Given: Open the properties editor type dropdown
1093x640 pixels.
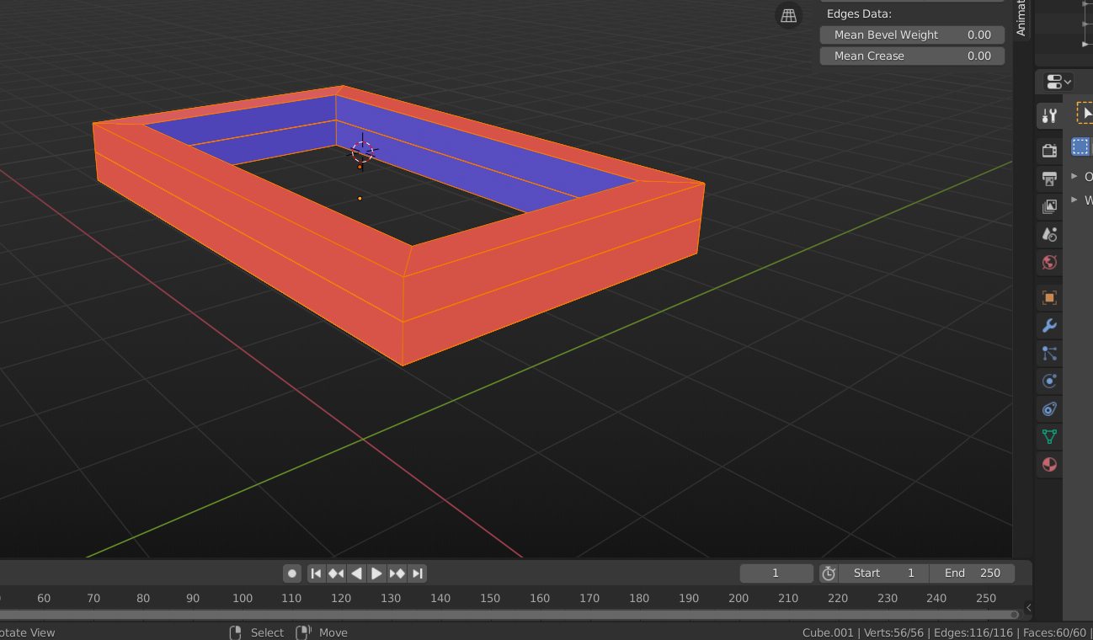Looking at the screenshot, I should tap(1058, 82).
